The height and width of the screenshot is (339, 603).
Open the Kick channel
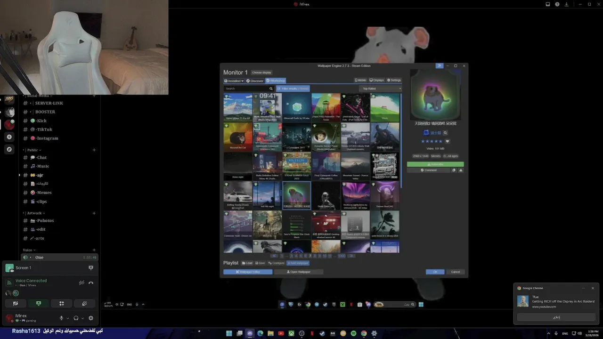pyautogui.click(x=59, y=121)
